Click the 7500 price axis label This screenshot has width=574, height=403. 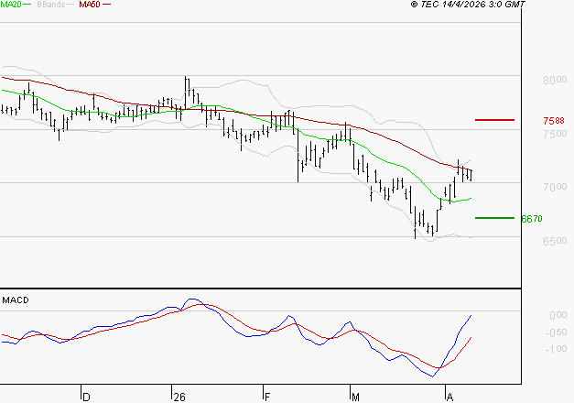click(x=555, y=134)
